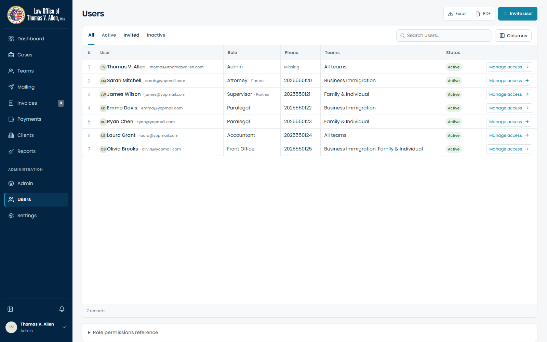Open Clients building icon
The height and width of the screenshot is (342, 547).
pyautogui.click(x=11, y=135)
